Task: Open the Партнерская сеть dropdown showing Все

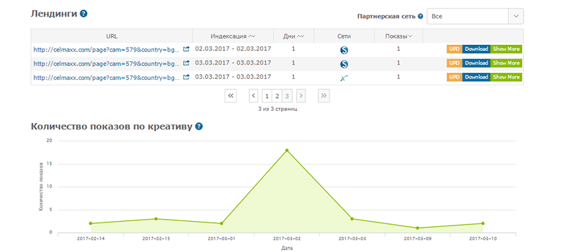Action: coord(475,17)
